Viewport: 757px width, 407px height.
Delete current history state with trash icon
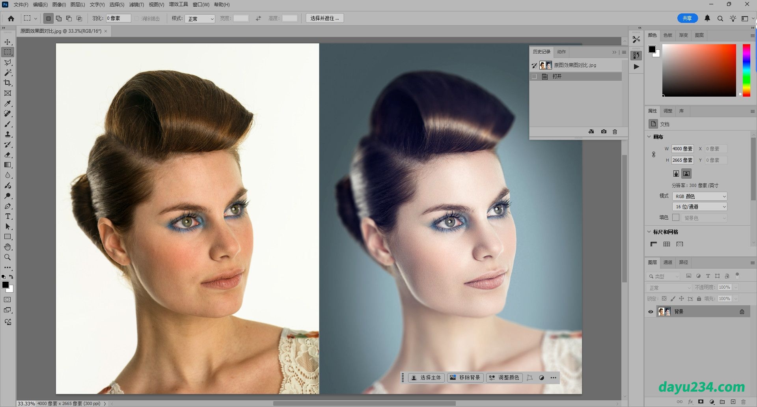pyautogui.click(x=615, y=132)
